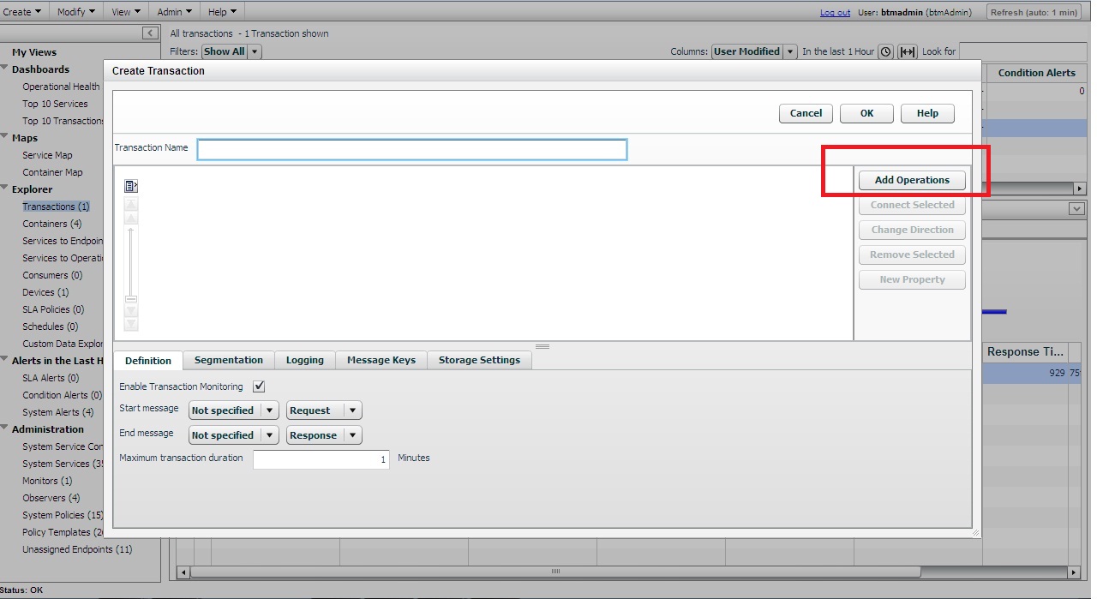This screenshot has width=1097, height=599.
Task: Switch to the Segmentation tab
Action: (229, 360)
